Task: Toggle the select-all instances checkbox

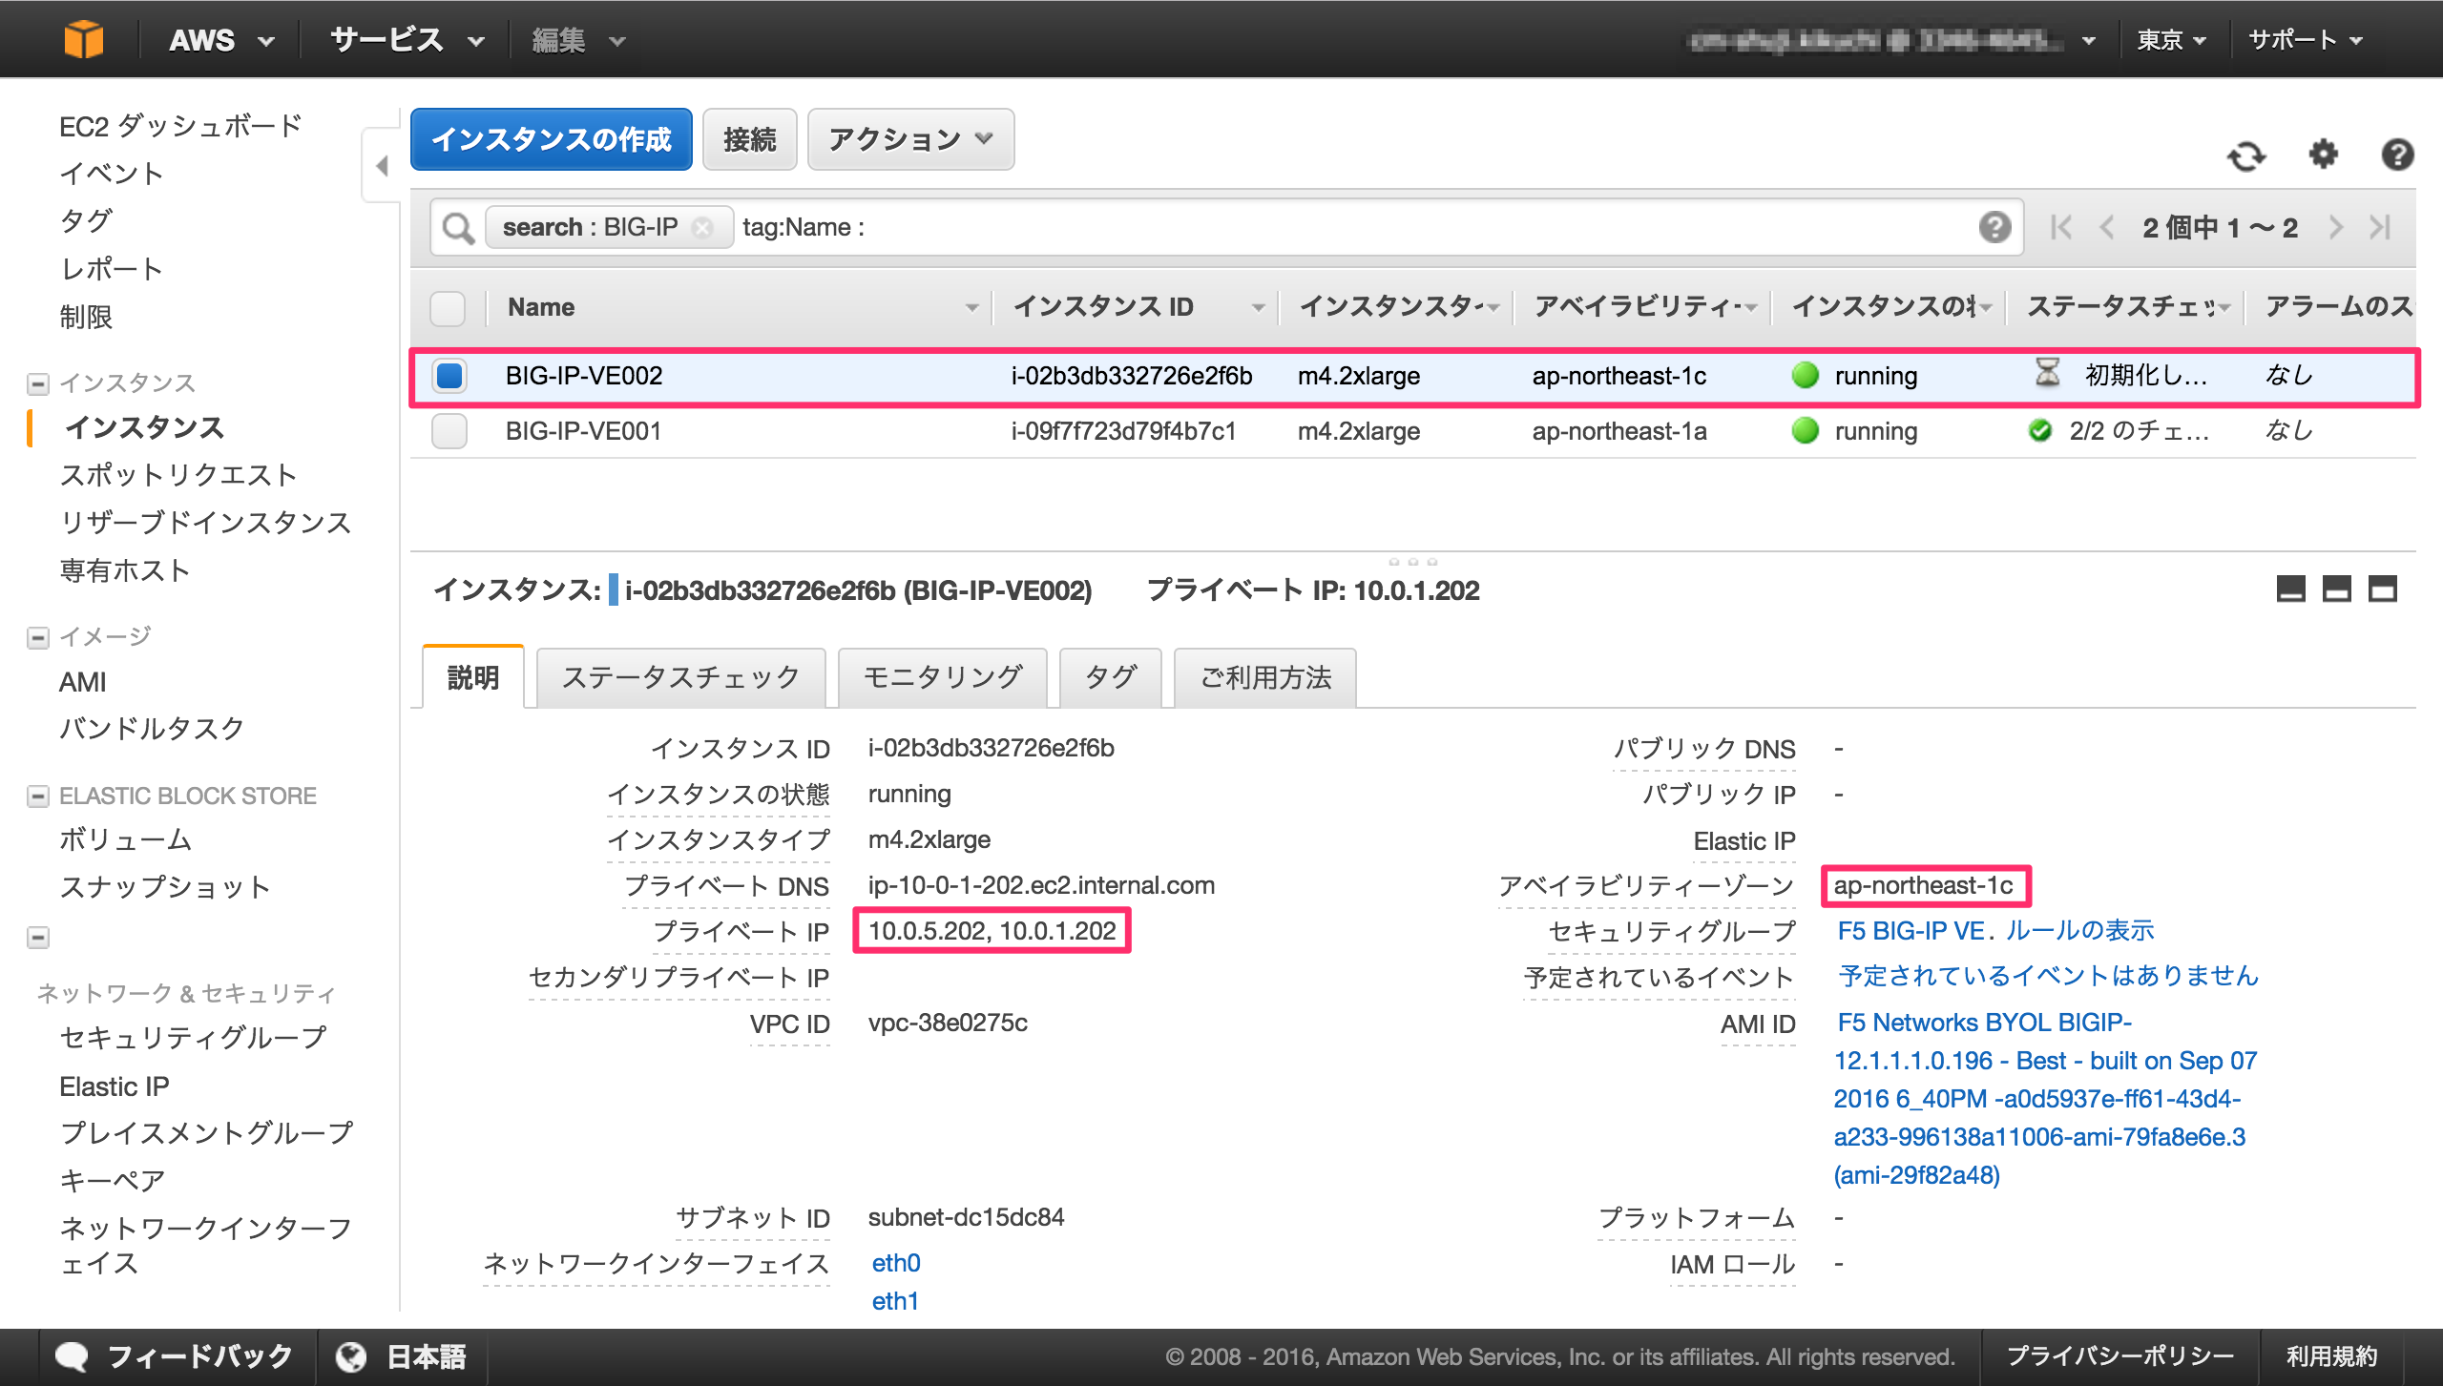Action: pos(448,307)
